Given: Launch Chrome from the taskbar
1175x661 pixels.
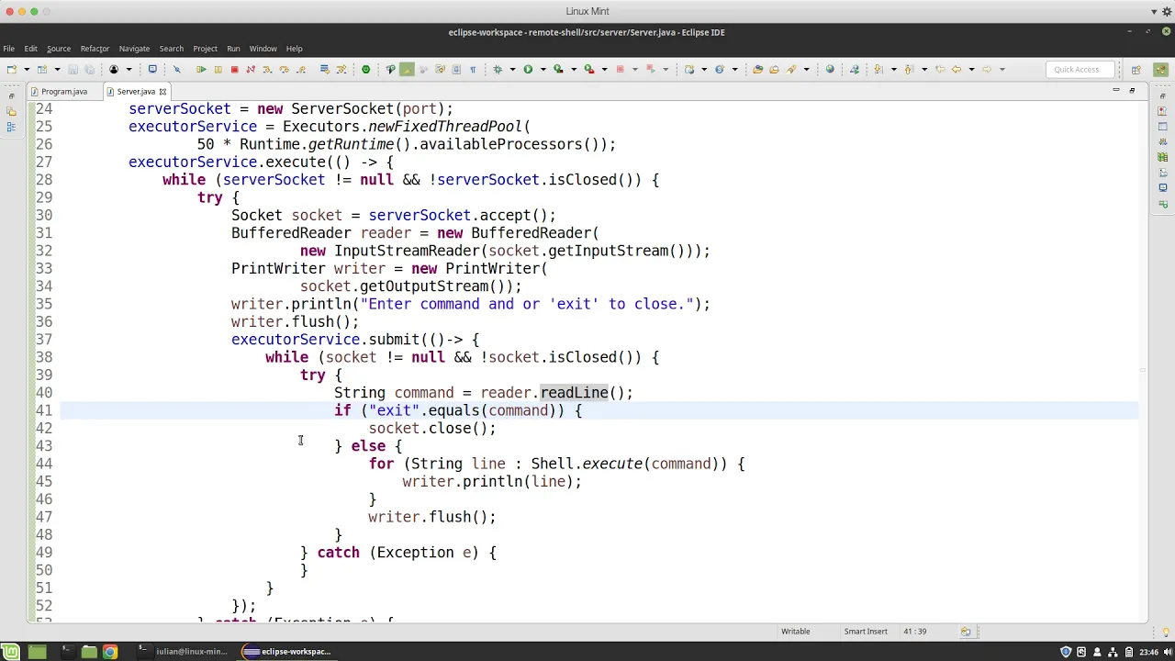Looking at the screenshot, I should (x=109, y=652).
